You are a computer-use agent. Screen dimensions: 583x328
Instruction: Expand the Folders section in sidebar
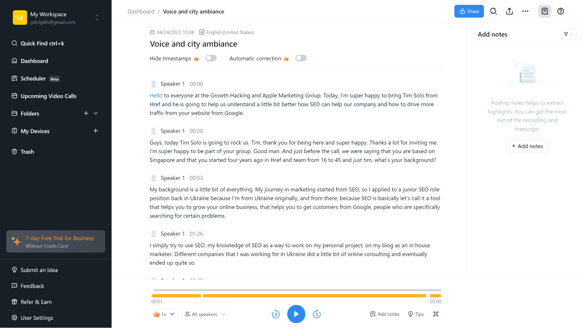(96, 113)
